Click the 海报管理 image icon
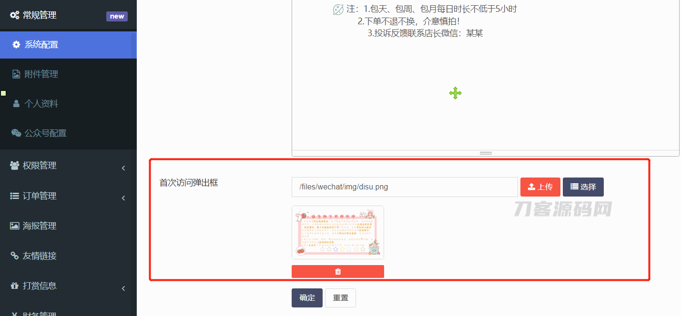 (14, 226)
